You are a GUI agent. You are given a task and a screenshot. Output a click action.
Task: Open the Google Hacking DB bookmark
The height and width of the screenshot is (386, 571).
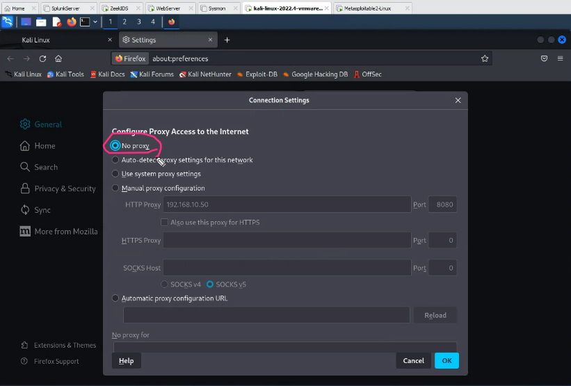click(x=315, y=74)
